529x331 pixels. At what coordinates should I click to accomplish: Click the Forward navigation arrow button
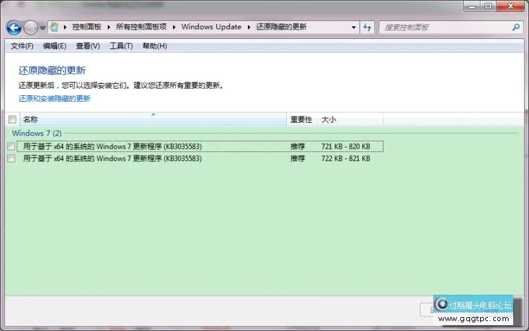click(x=30, y=28)
